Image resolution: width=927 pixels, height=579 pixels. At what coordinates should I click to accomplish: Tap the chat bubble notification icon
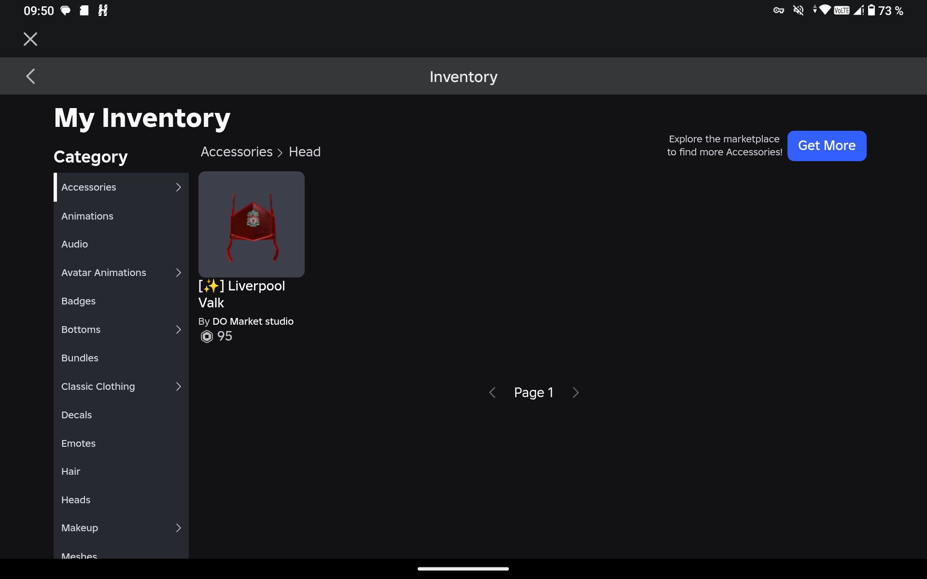[x=65, y=10]
